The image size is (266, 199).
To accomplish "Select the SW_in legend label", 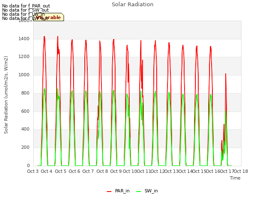I will pyautogui.click(x=151, y=191).
